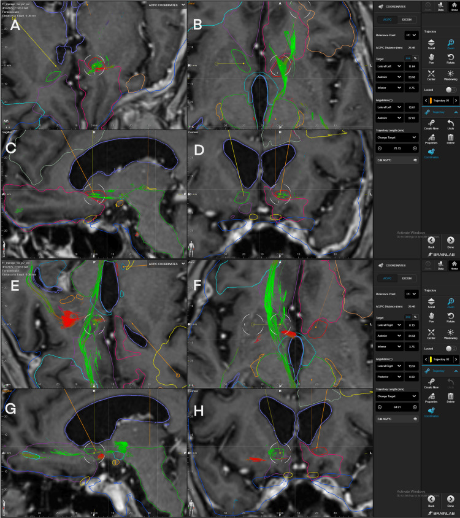Click Center icon in Trajectory 02 panel

(x=431, y=334)
